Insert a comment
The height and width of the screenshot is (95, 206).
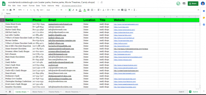coord(122,10)
